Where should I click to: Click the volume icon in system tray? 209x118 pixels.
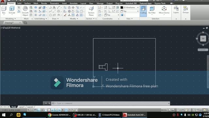(189, 115)
